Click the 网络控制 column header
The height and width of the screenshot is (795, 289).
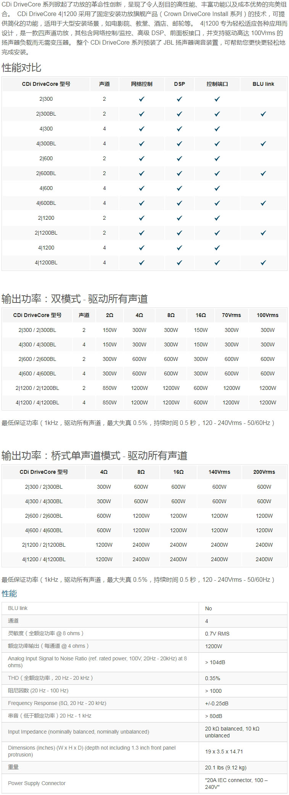[x=141, y=84]
